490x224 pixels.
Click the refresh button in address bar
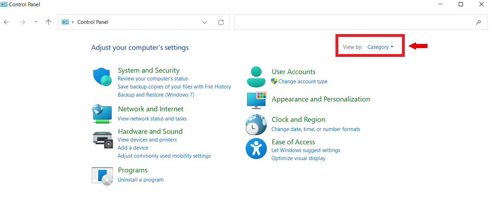[x=221, y=22]
